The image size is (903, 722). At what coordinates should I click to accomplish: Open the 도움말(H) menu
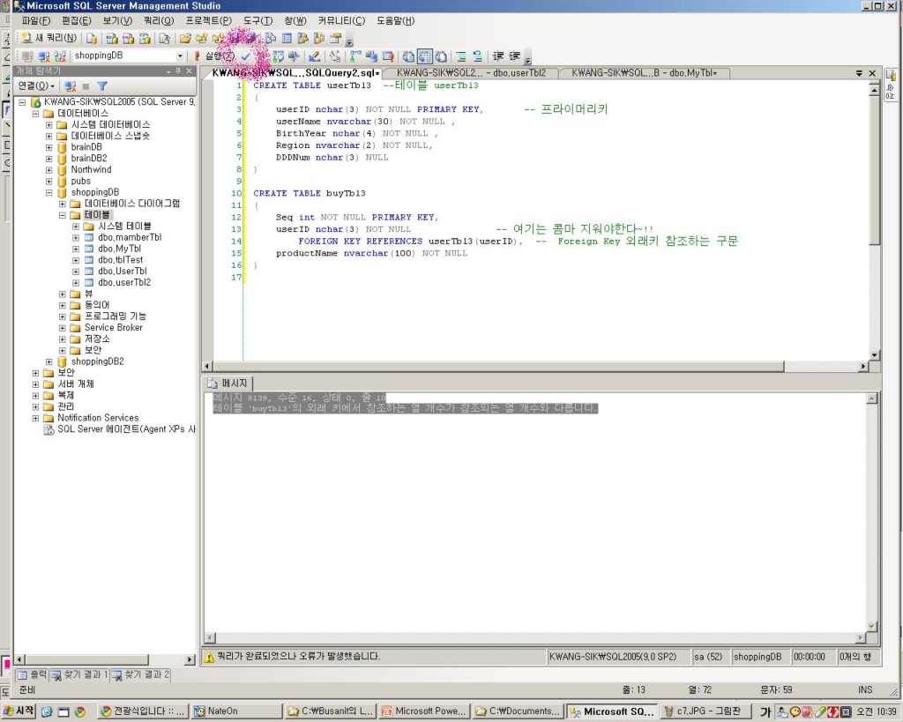point(395,21)
